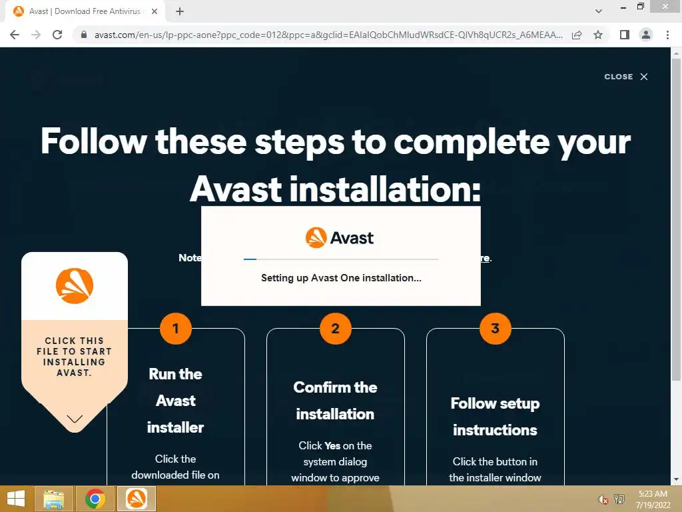The width and height of the screenshot is (682, 512).
Task: Click the 'Follow setup instructions' heading
Action: [x=495, y=416]
